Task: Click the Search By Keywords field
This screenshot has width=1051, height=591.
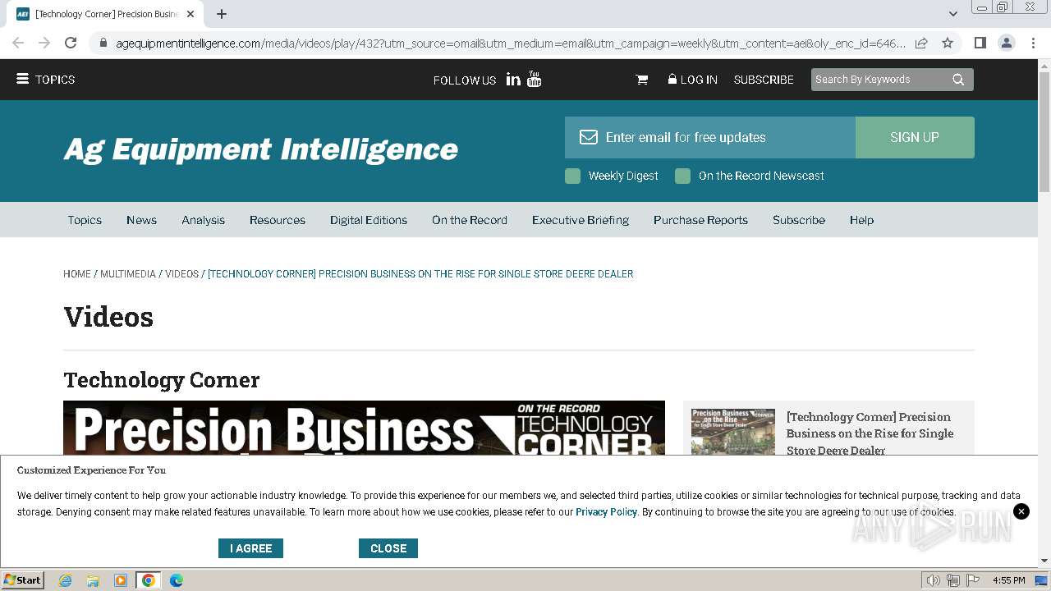Action: tap(879, 80)
